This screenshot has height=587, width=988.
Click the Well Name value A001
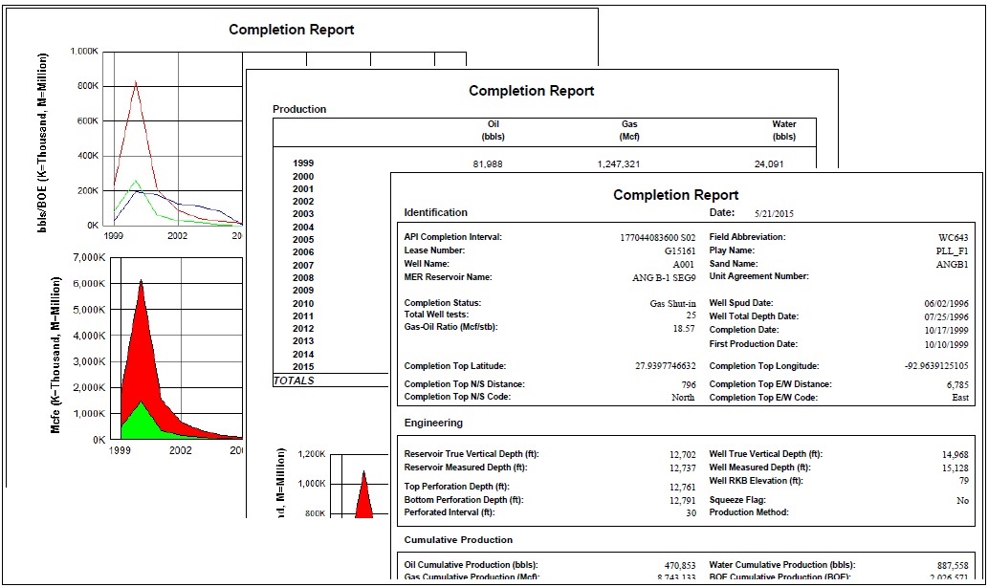point(684,264)
